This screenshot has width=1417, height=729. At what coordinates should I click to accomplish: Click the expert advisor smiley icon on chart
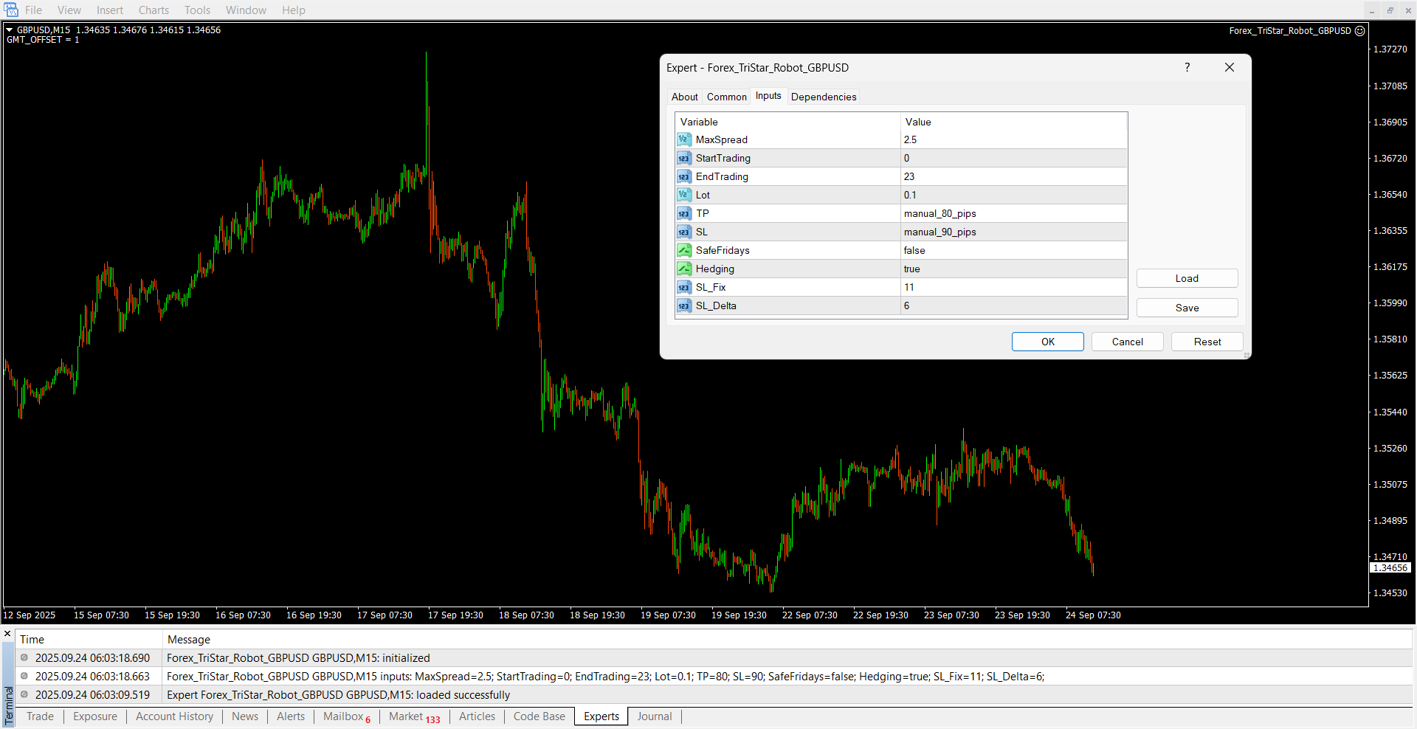[1359, 31]
